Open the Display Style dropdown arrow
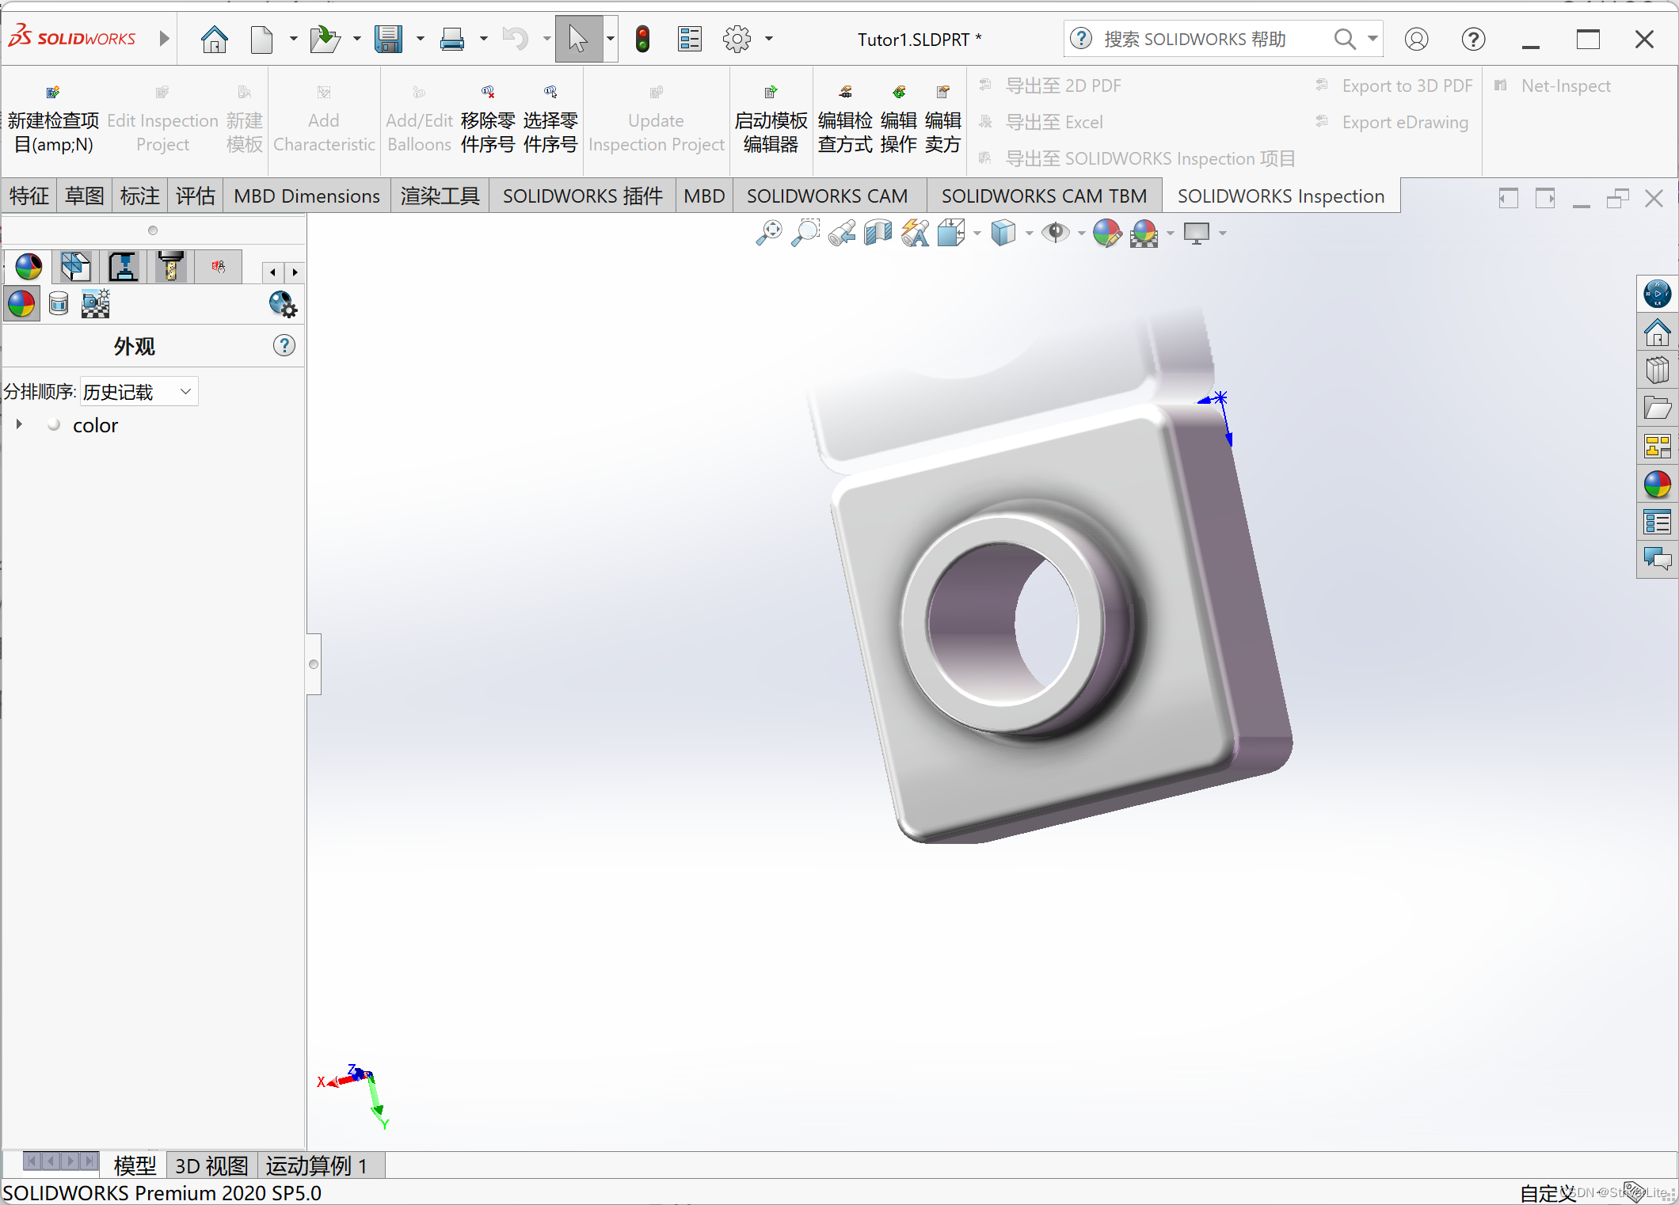 click(1029, 234)
